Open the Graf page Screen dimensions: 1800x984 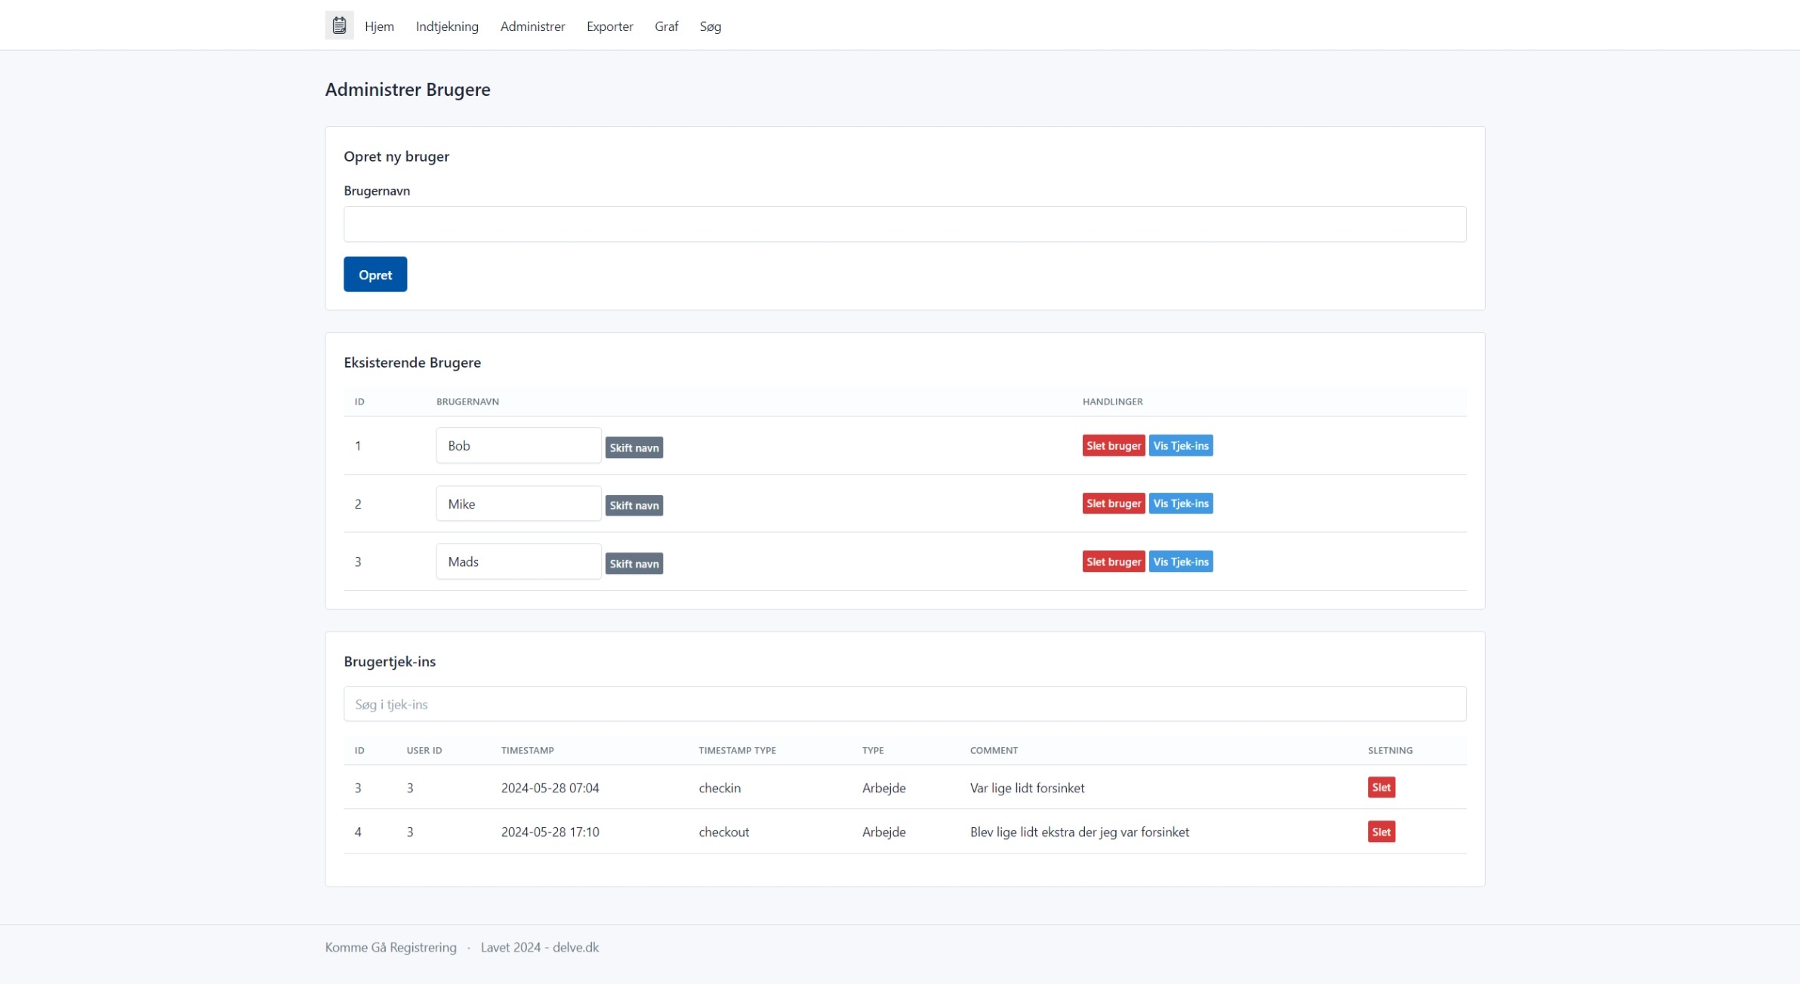click(666, 26)
